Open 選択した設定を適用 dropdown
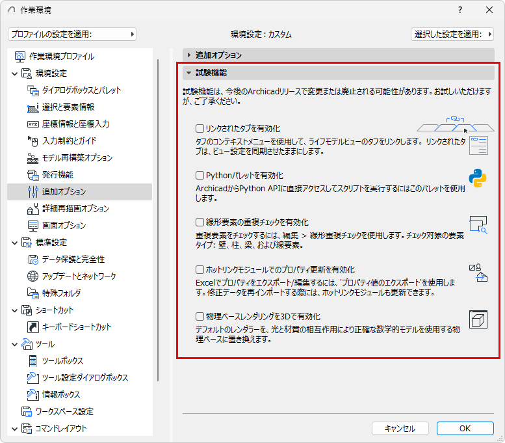 [452, 34]
